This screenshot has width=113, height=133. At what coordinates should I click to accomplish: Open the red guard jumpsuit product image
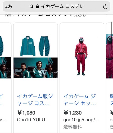pyautogui.click(x=81, y=56)
